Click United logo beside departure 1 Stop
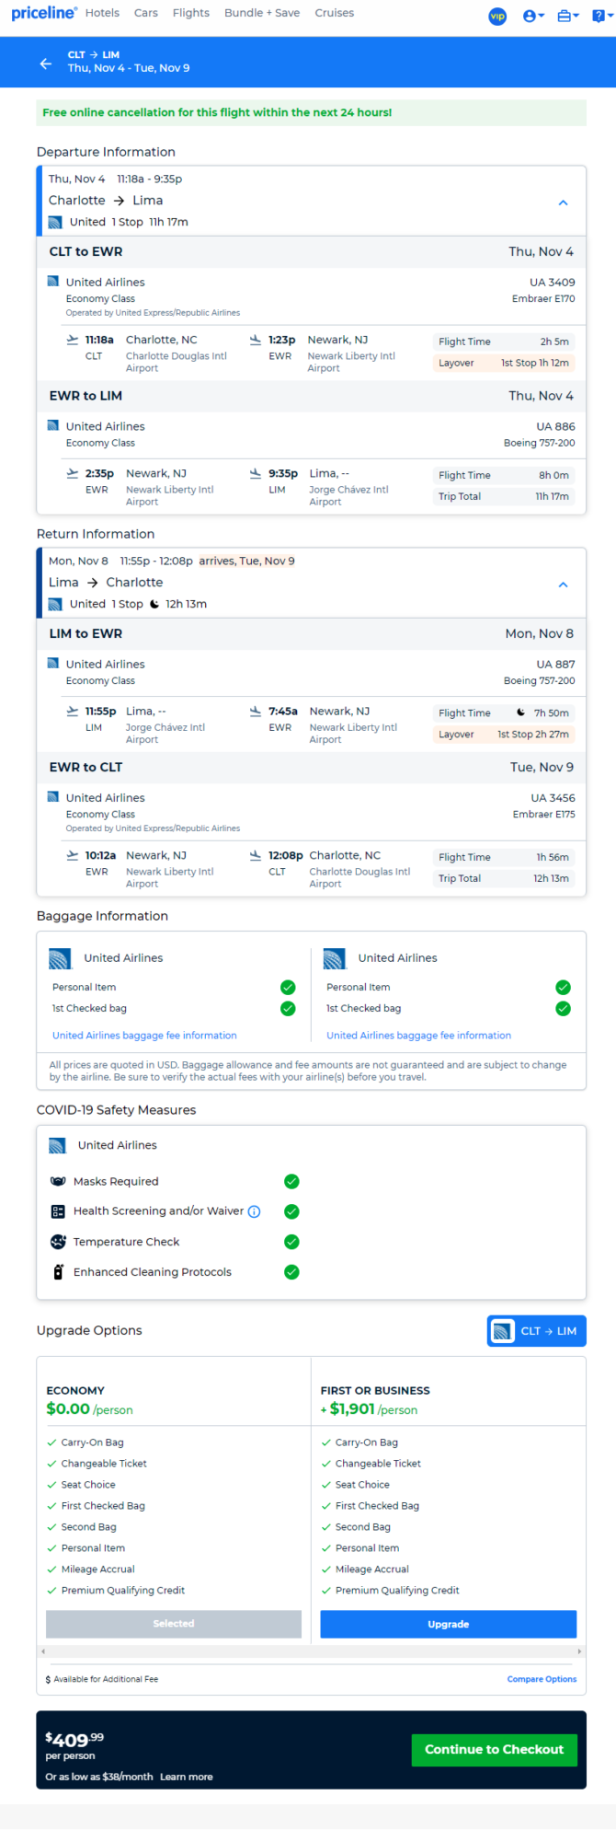 point(55,222)
